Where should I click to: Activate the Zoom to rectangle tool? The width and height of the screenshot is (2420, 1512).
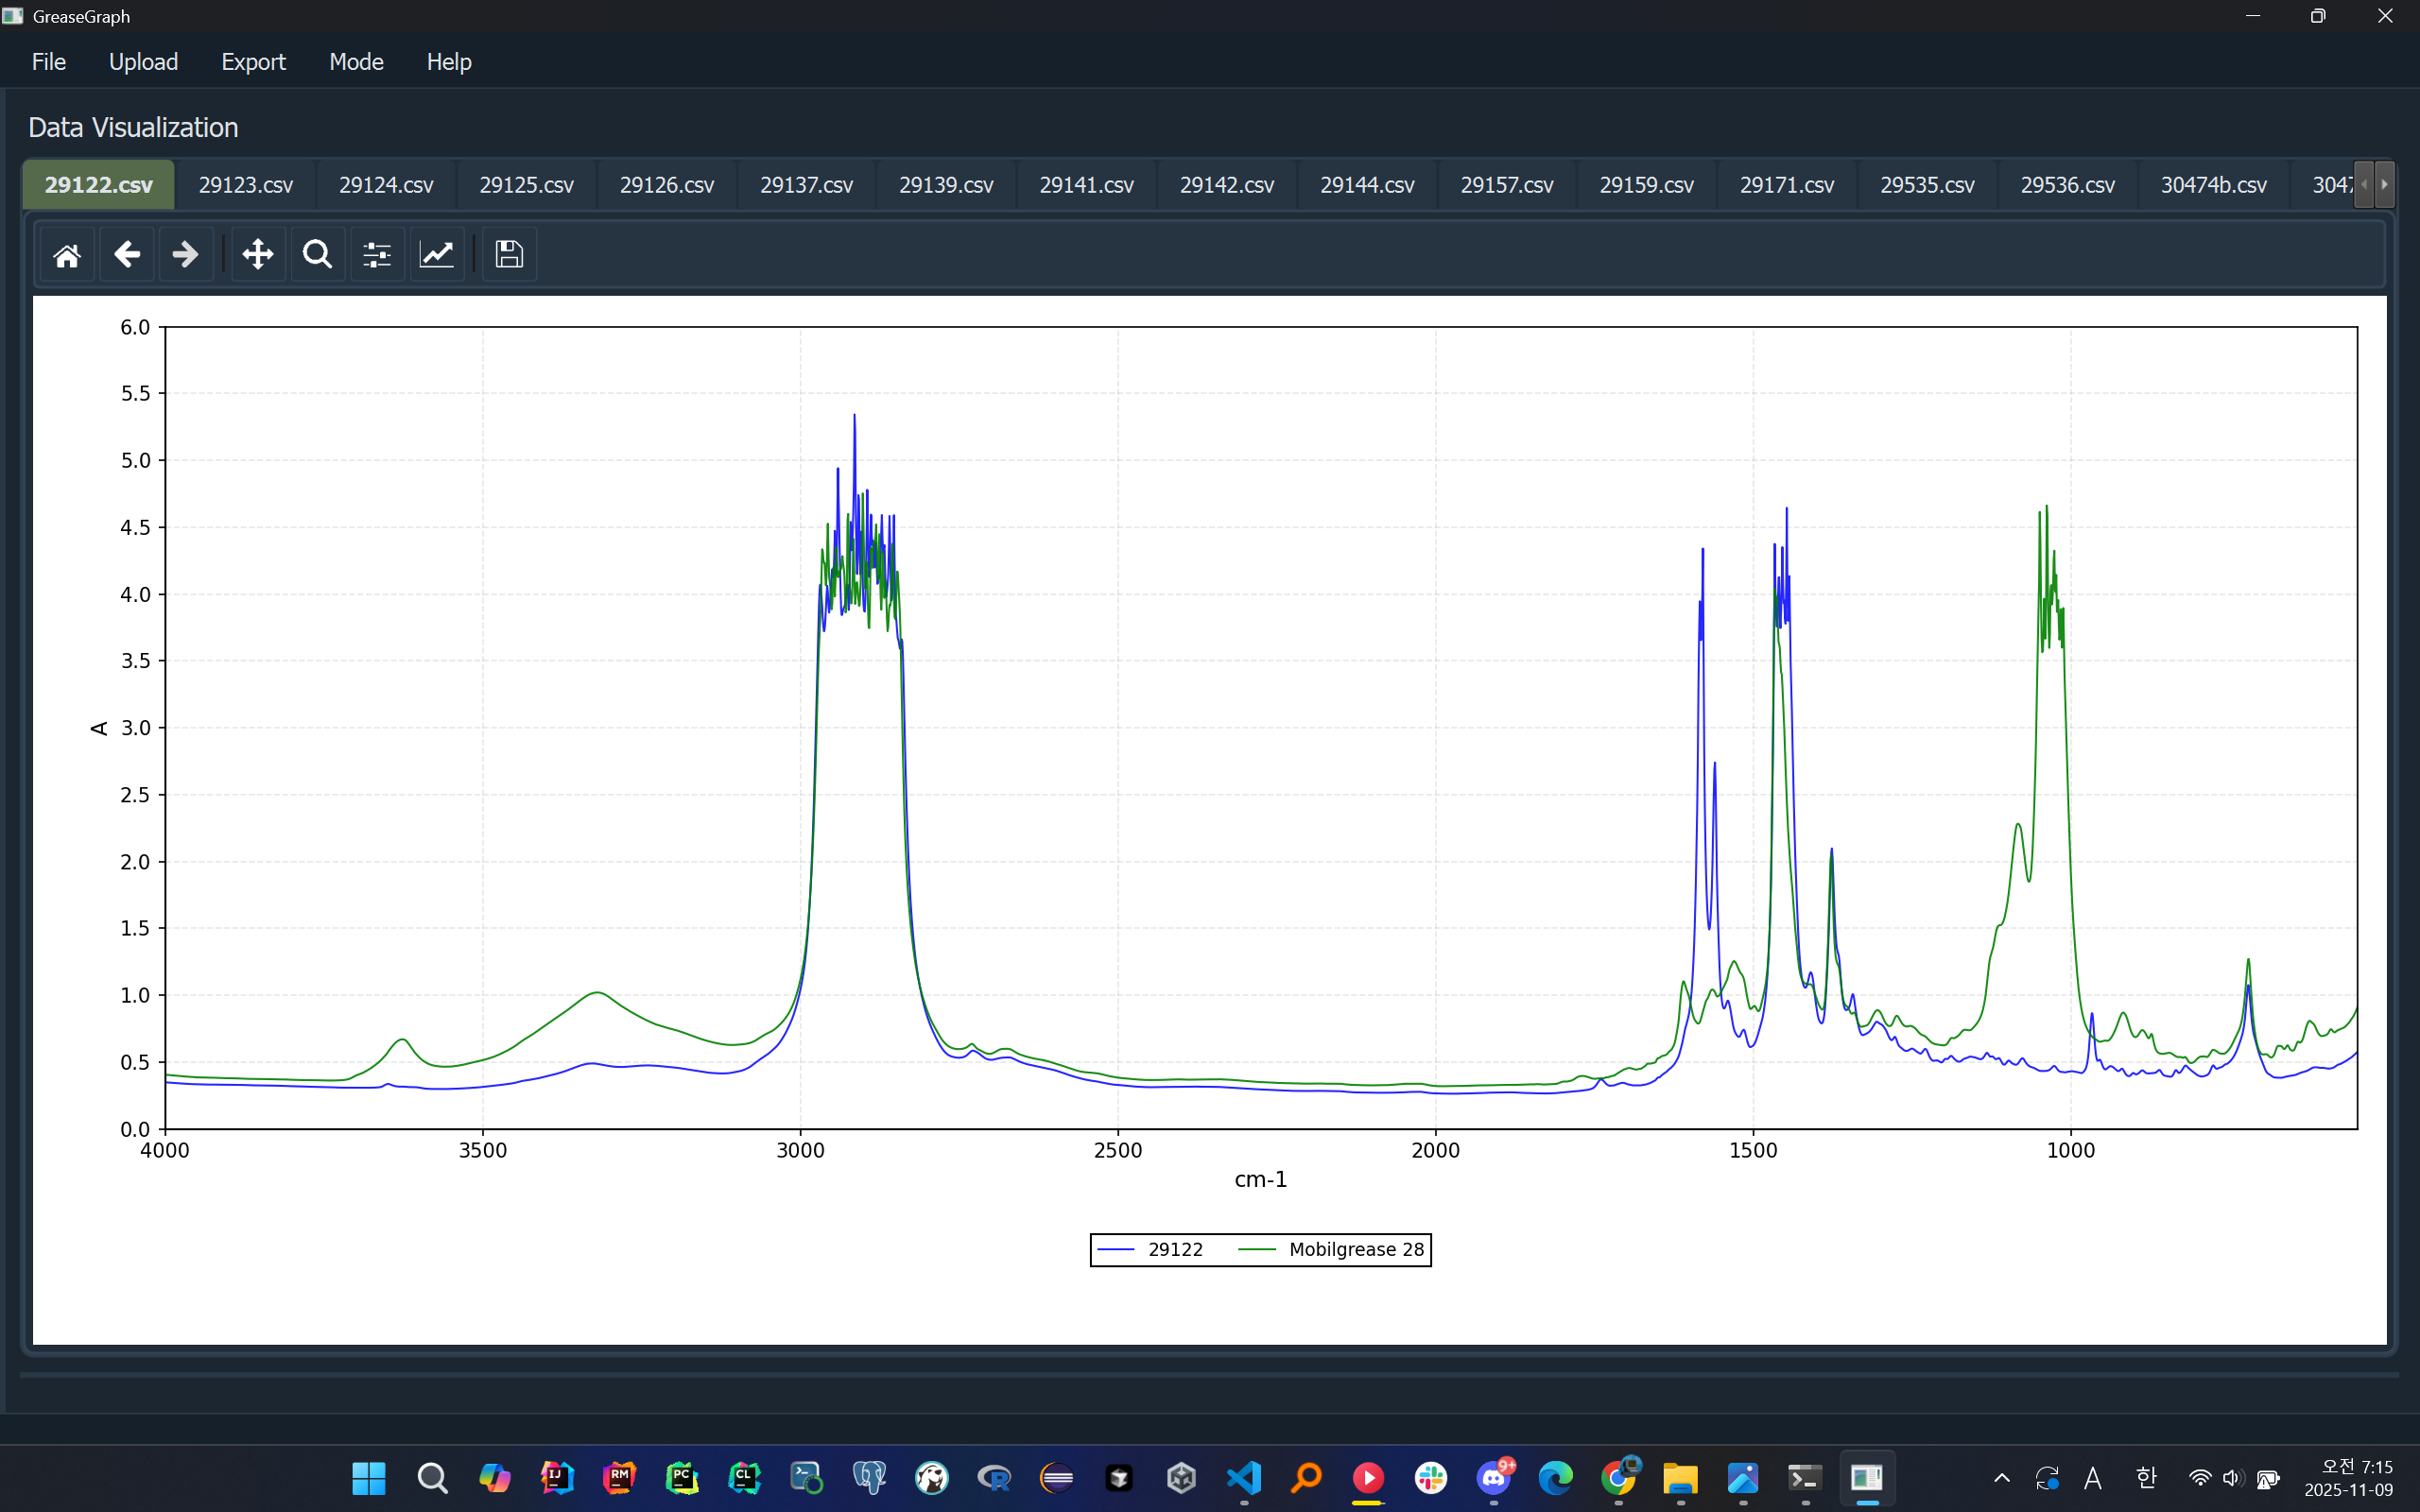pos(317,255)
